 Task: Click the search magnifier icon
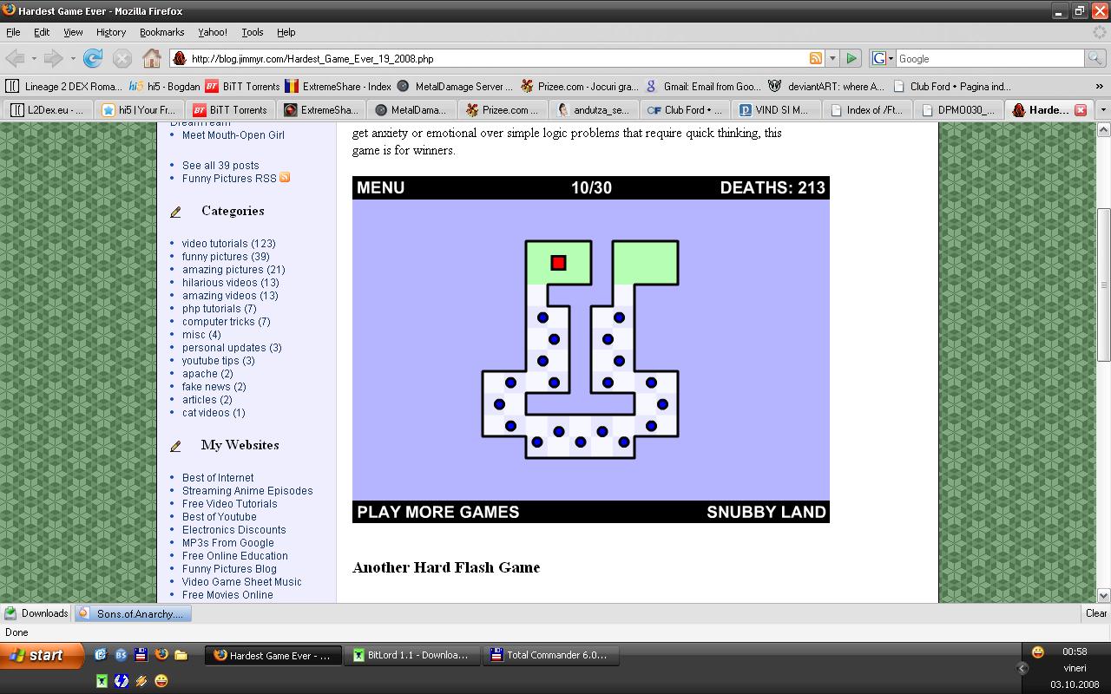click(1095, 58)
